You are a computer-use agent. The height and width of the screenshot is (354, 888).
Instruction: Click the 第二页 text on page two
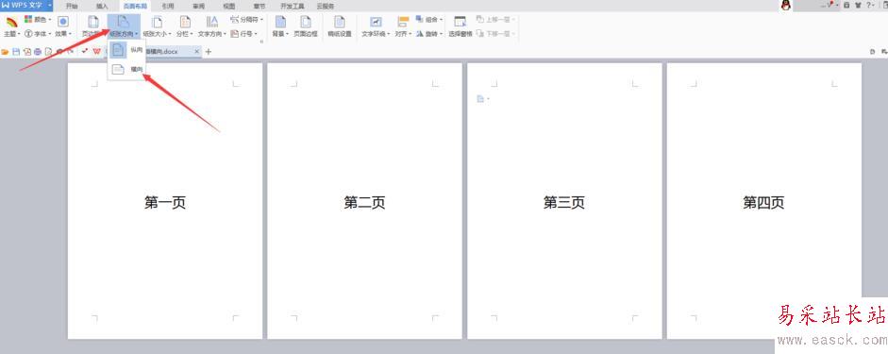[364, 202]
